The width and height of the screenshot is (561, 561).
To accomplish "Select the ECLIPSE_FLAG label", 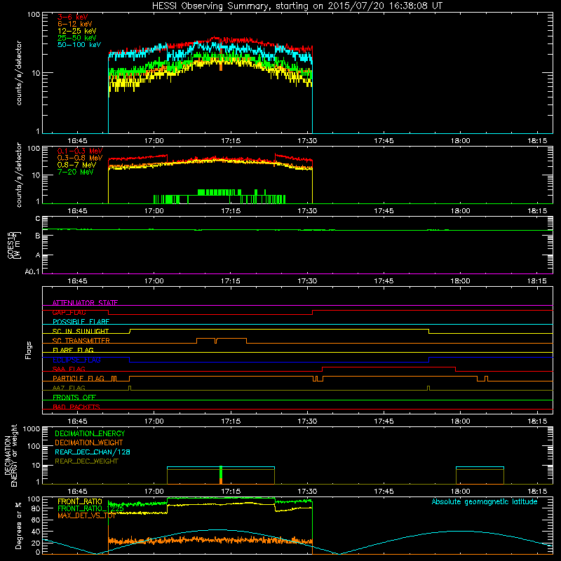I will click(x=76, y=360).
